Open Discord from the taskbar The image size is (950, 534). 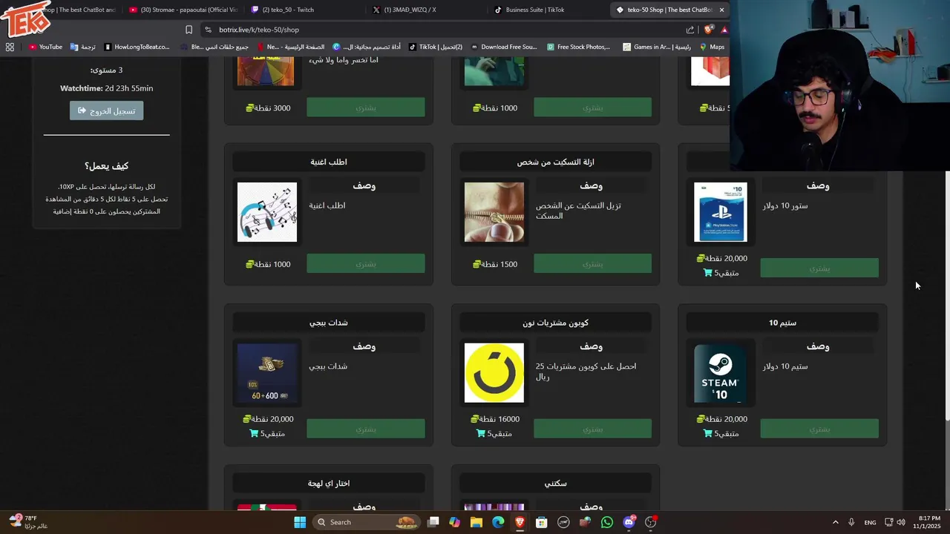click(629, 522)
